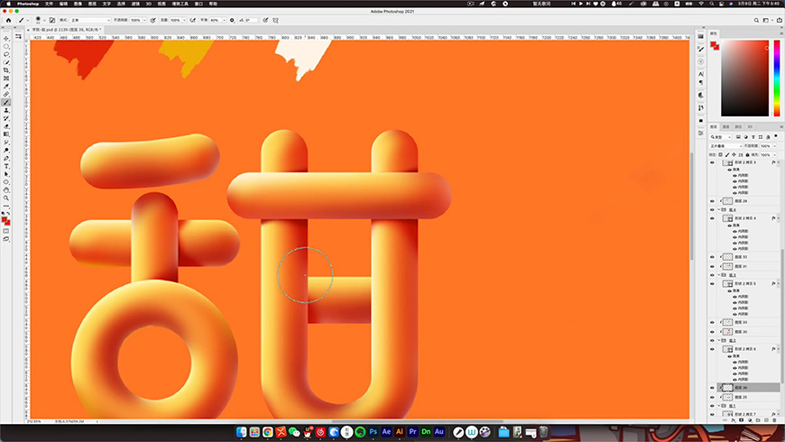
Task: Select the Eraser tool
Action: pos(6,126)
